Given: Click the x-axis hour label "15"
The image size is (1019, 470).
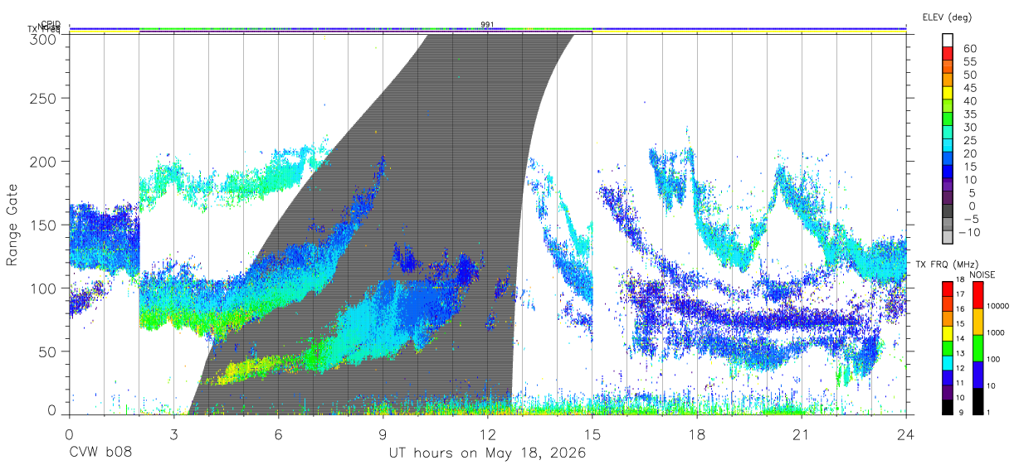Looking at the screenshot, I should pos(592,434).
